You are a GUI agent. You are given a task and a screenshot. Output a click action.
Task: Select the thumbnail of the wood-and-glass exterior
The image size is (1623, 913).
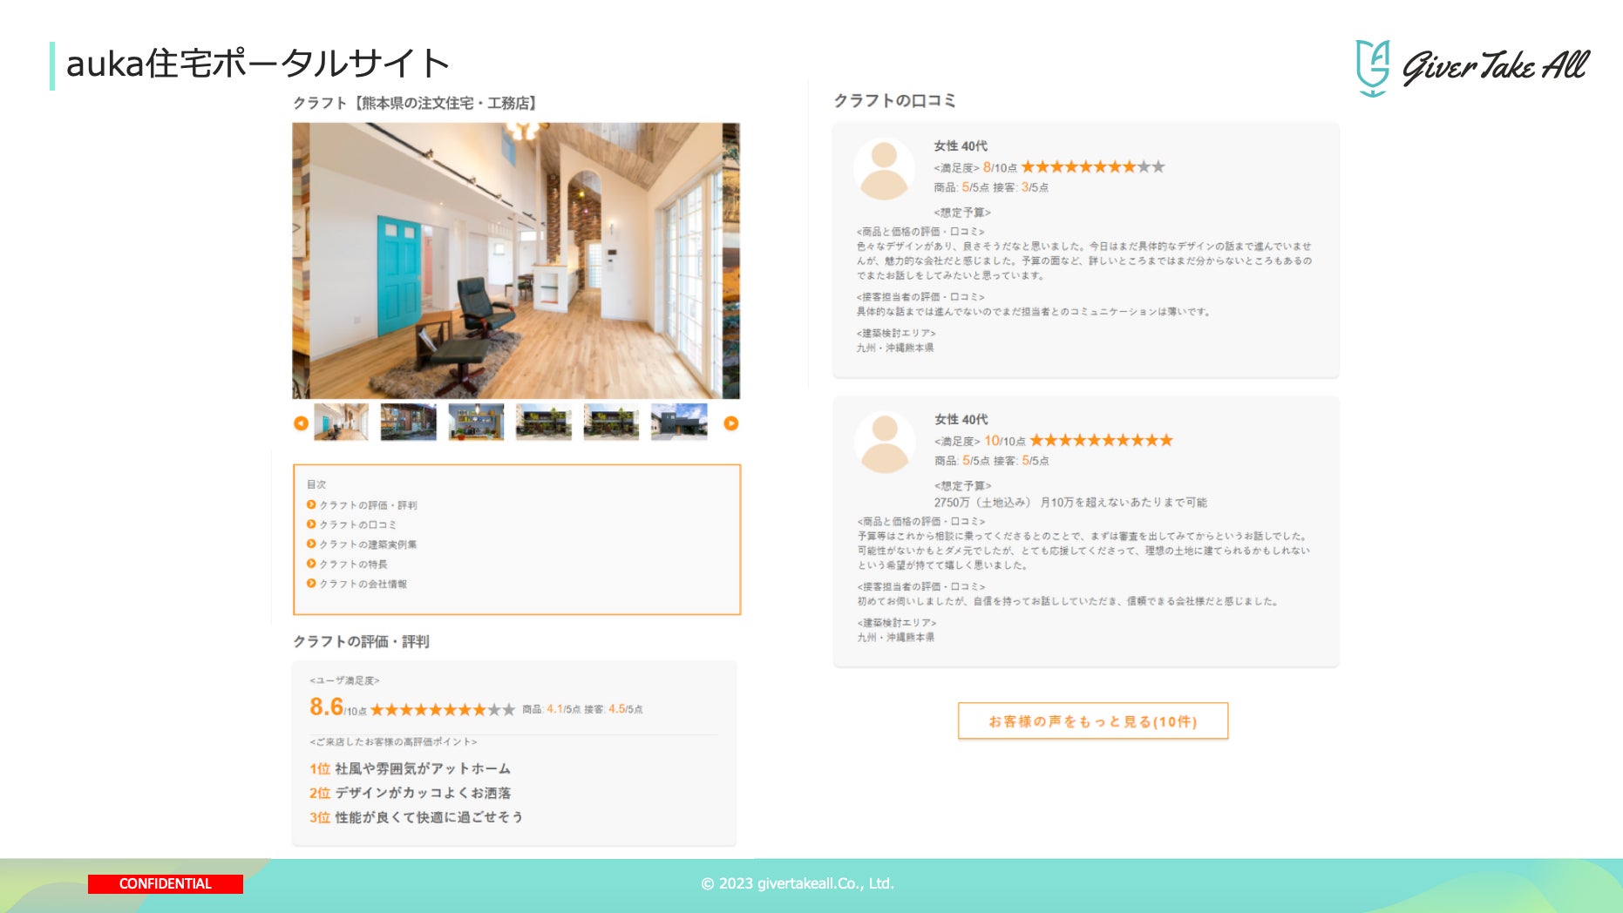(408, 422)
